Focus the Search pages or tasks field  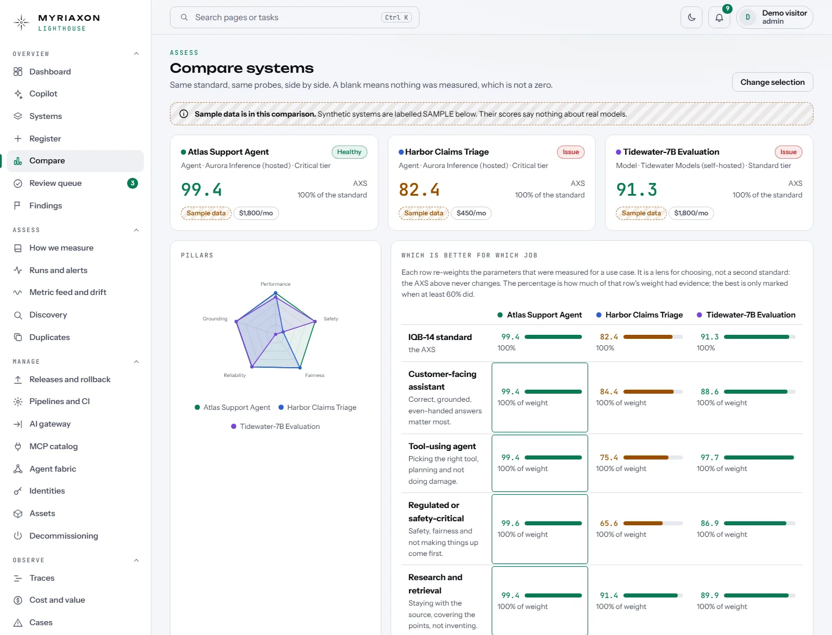coord(295,17)
